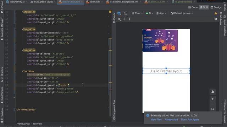Select the Hello FrameLayout text in preview
This screenshot has width=227, height=127.
(x=166, y=71)
